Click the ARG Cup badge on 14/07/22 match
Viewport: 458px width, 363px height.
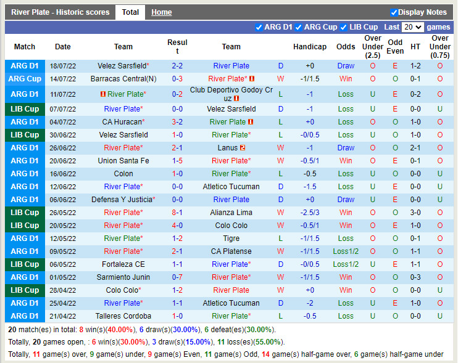pos(25,79)
